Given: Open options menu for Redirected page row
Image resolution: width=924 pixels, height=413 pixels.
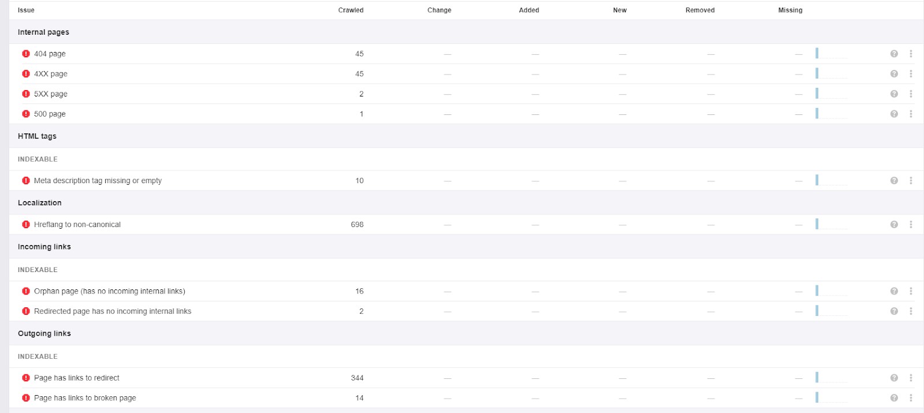Looking at the screenshot, I should pyautogui.click(x=911, y=311).
